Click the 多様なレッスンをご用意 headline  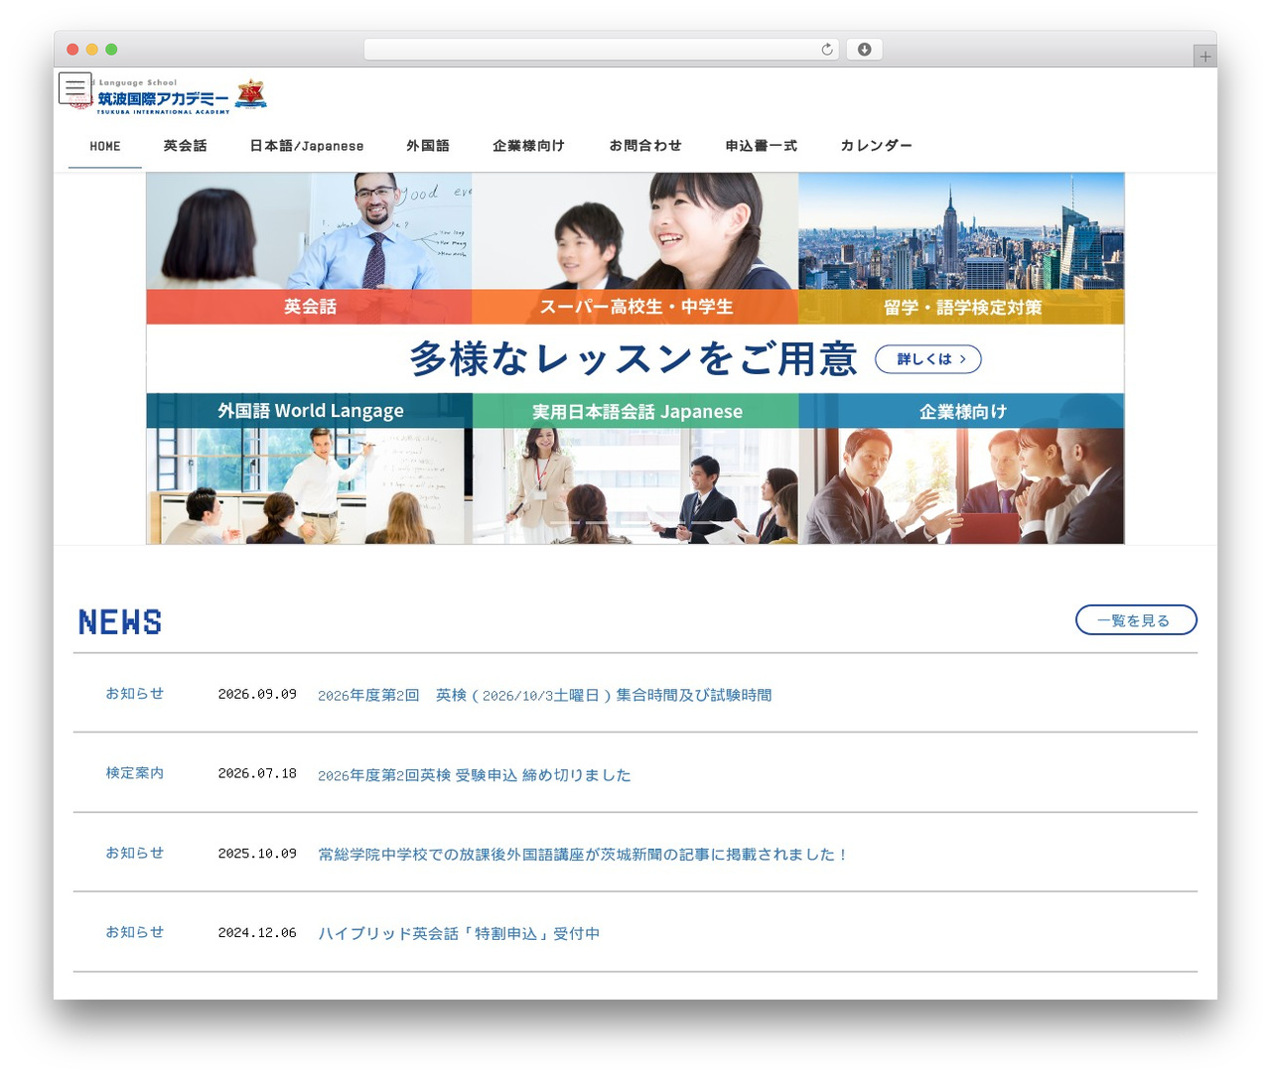(x=634, y=359)
